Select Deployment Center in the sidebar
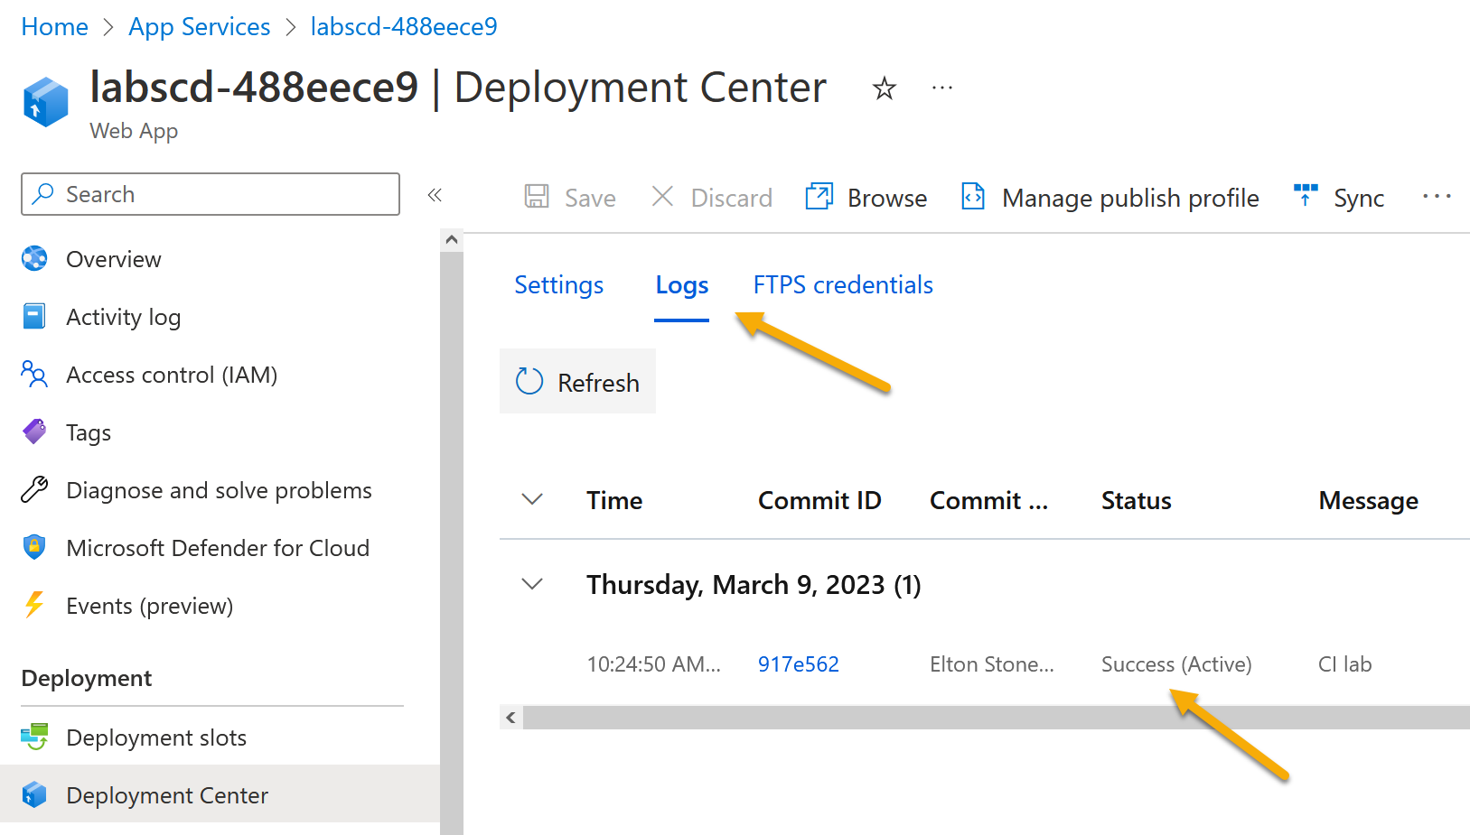 pos(220,794)
